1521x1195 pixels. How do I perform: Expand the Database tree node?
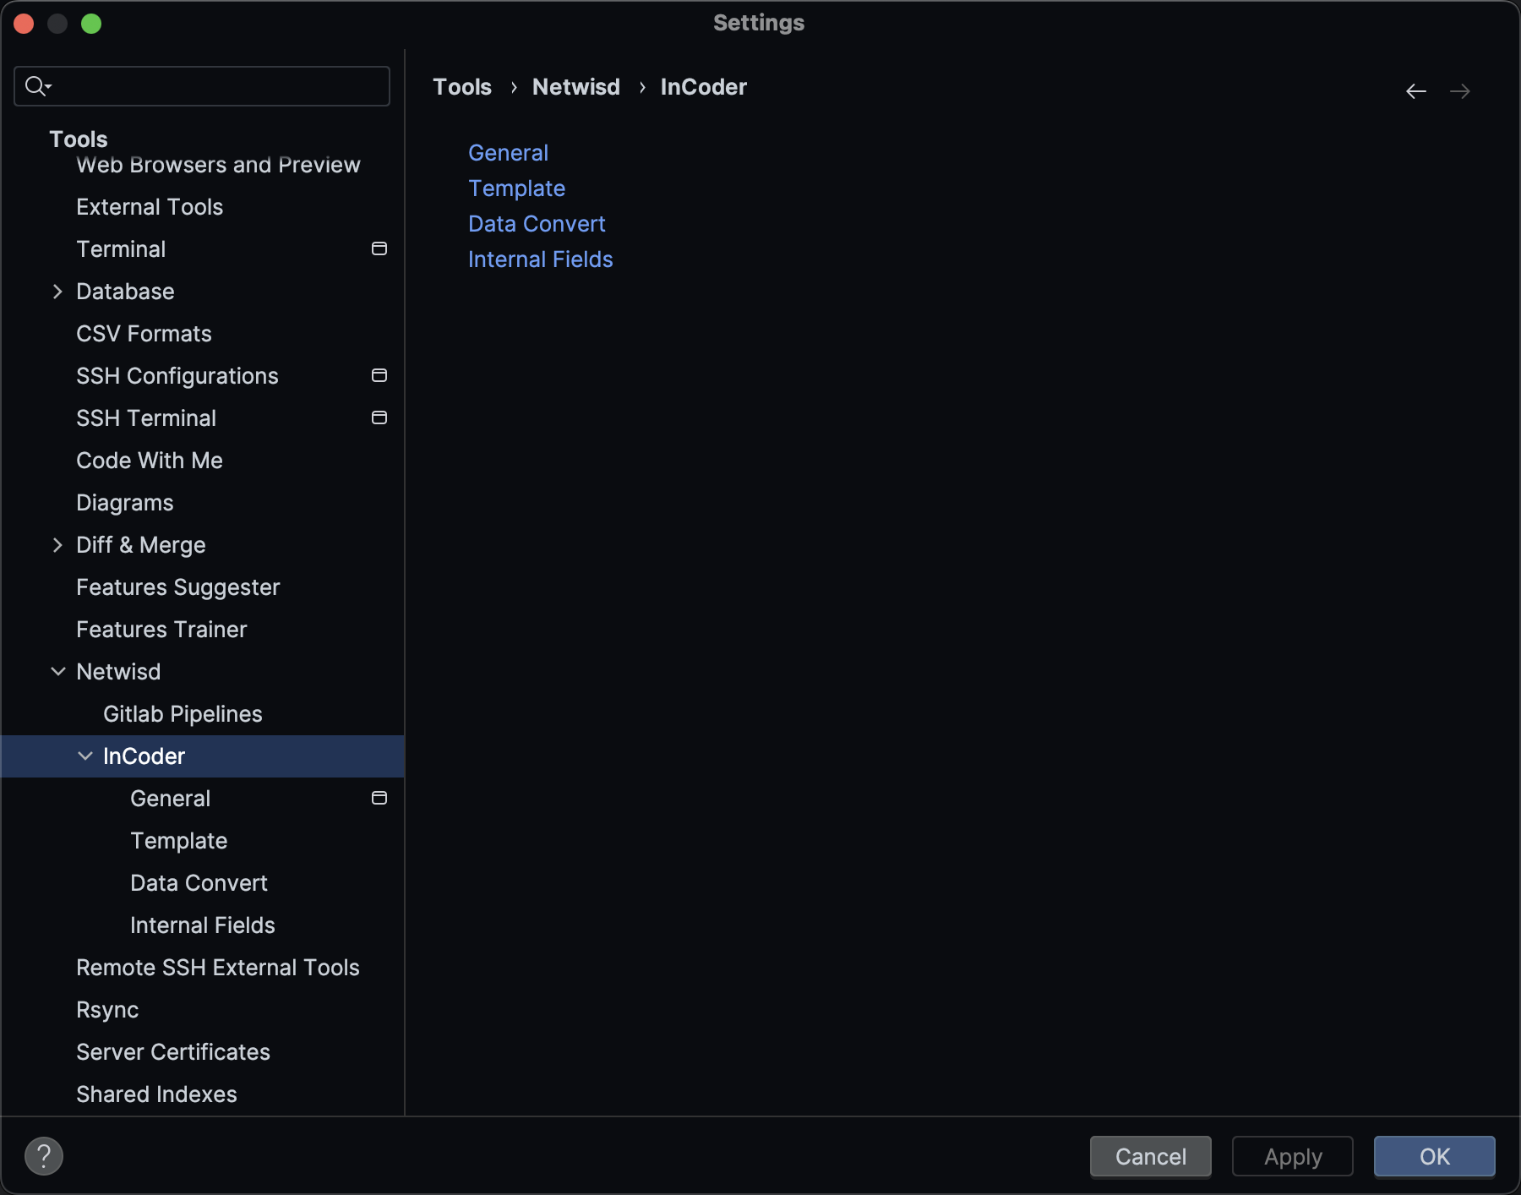[x=57, y=292]
